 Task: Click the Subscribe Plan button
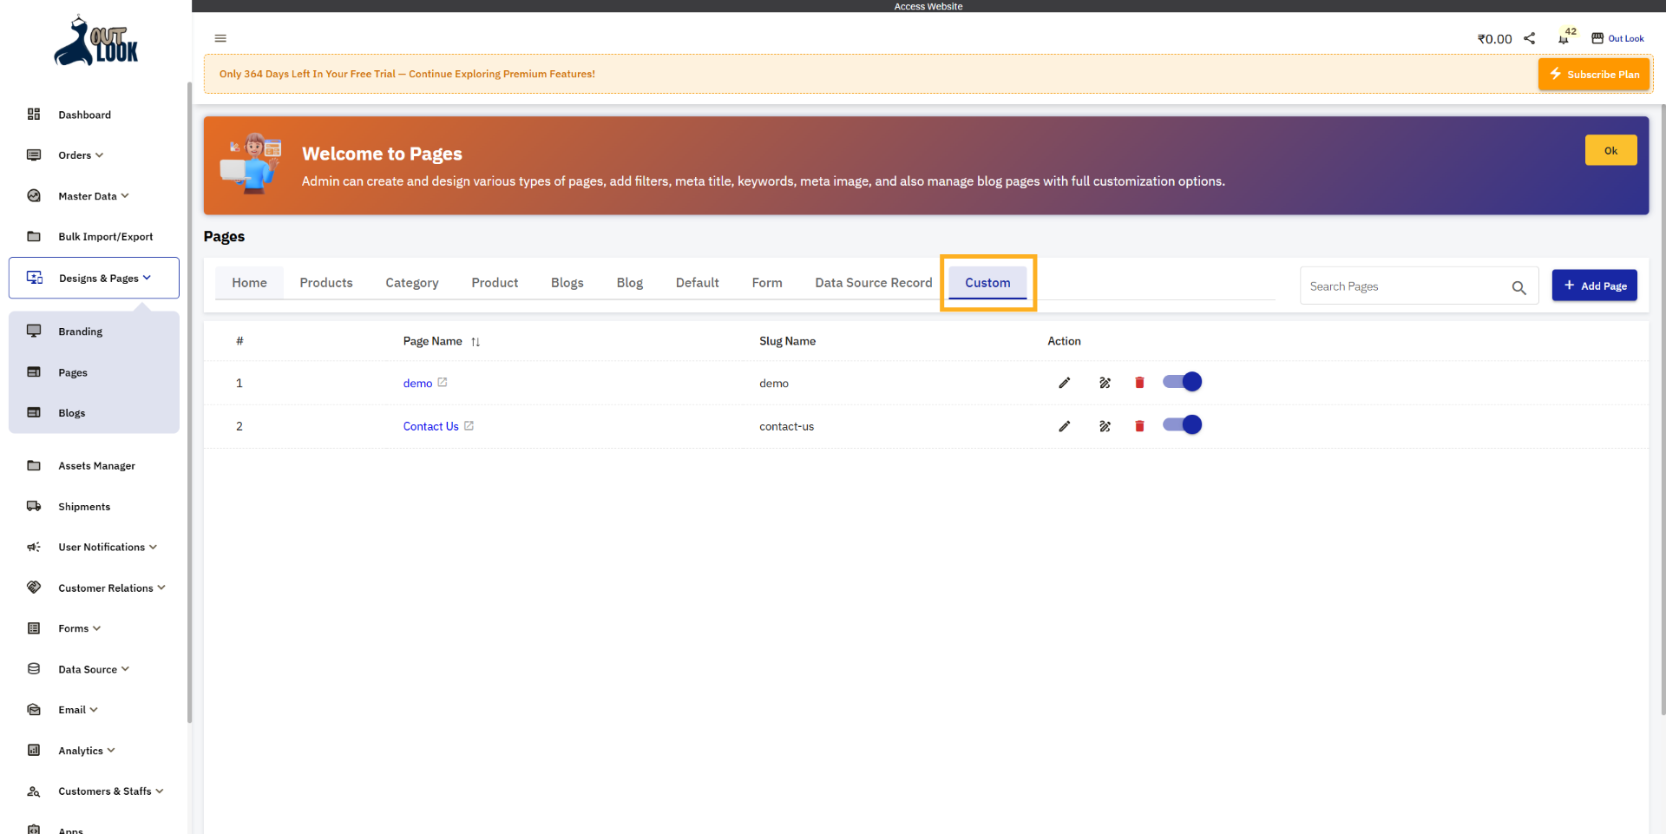pos(1593,74)
